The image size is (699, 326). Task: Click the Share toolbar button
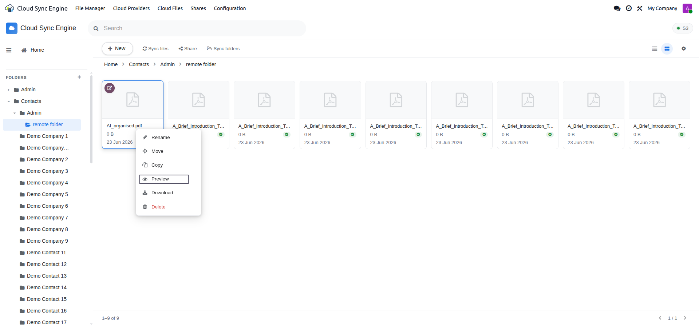(188, 49)
